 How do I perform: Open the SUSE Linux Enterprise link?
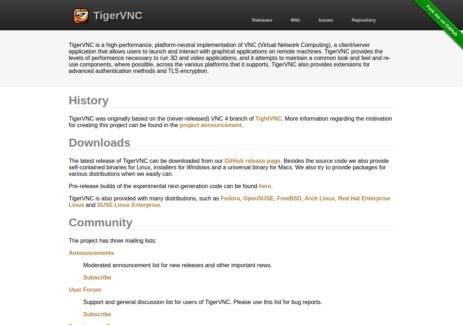tap(128, 205)
